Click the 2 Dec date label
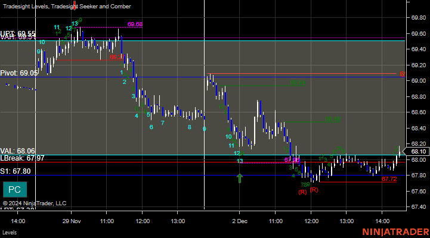 [x=240, y=221]
